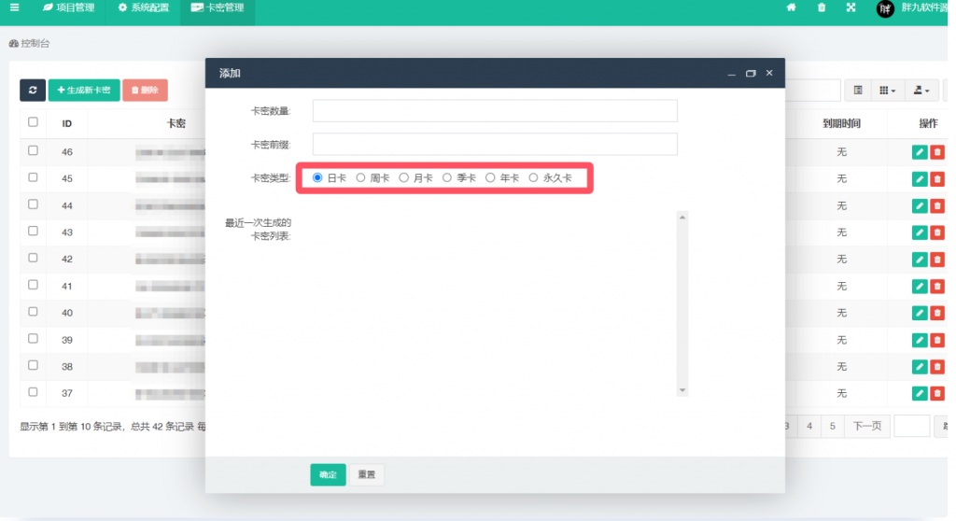This screenshot has width=956, height=521.
Task: Click the red 删除 toolbar button
Action: coord(145,90)
